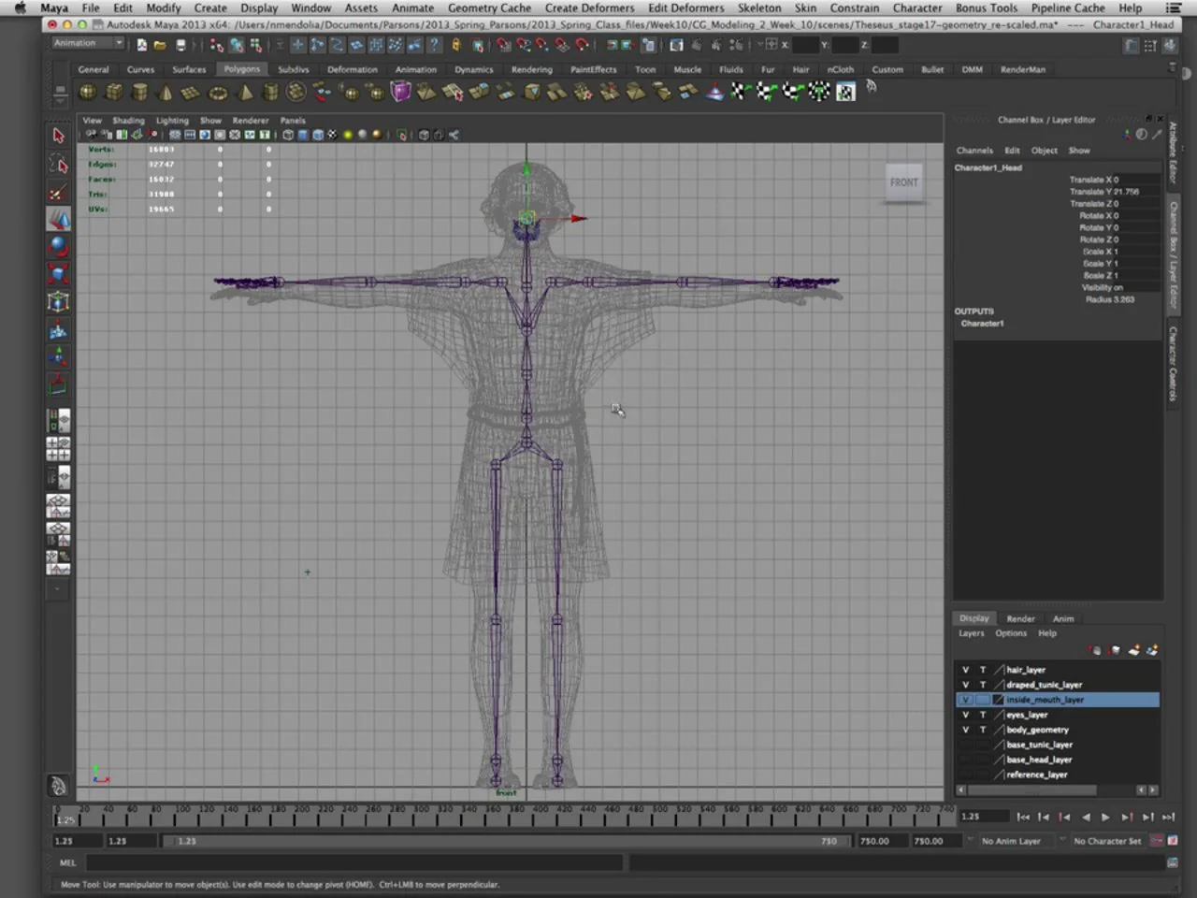Enable wireframe cube display in viewport toolbar
Screen dimensions: 1197x898
[288, 135]
